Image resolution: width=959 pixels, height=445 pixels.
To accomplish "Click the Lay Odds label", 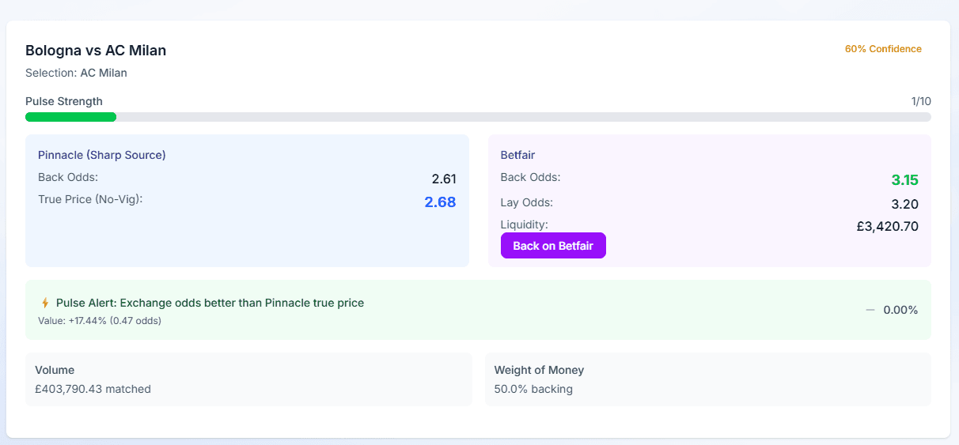I will click(527, 202).
